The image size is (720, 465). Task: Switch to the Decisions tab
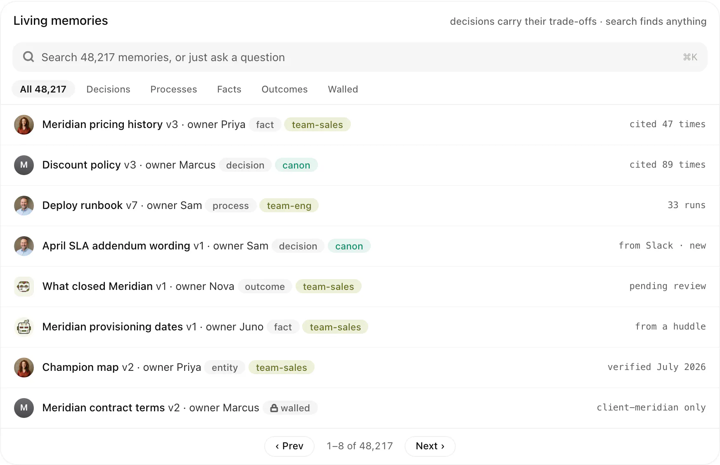point(108,89)
